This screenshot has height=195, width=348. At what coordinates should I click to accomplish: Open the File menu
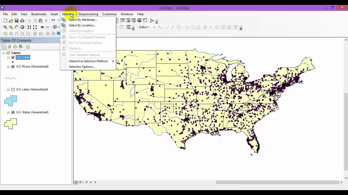pos(5,14)
